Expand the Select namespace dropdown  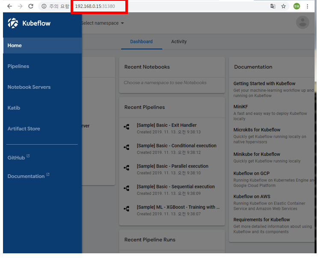(102, 23)
